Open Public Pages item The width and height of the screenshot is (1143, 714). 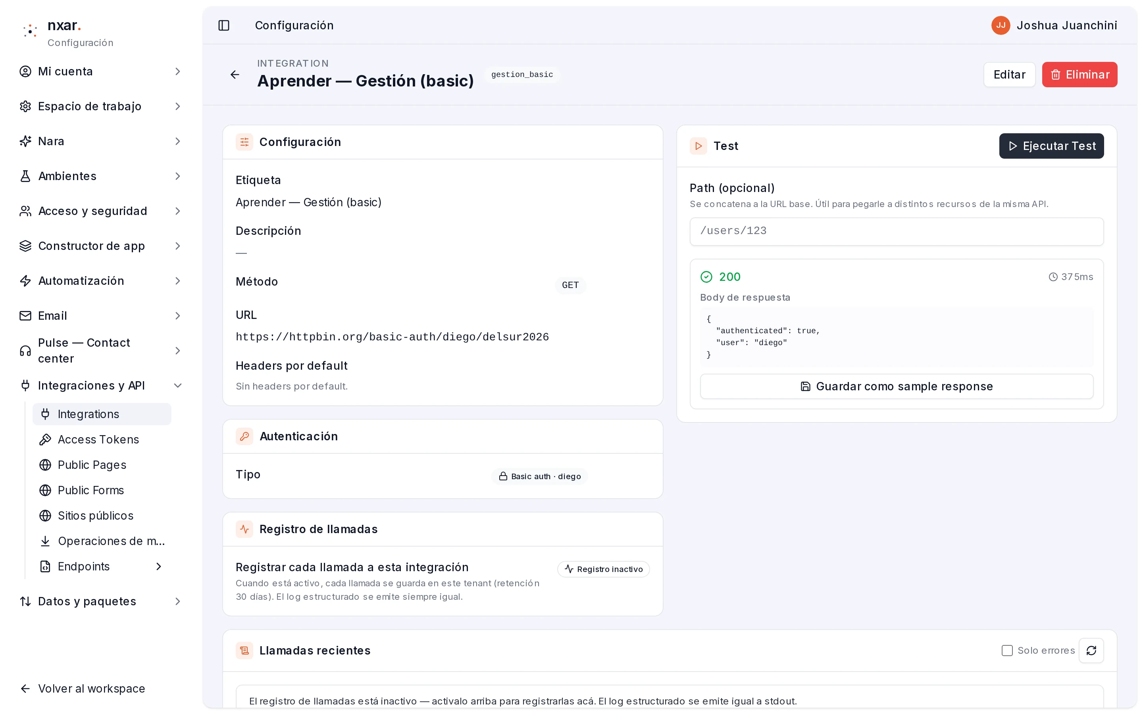coord(102,464)
